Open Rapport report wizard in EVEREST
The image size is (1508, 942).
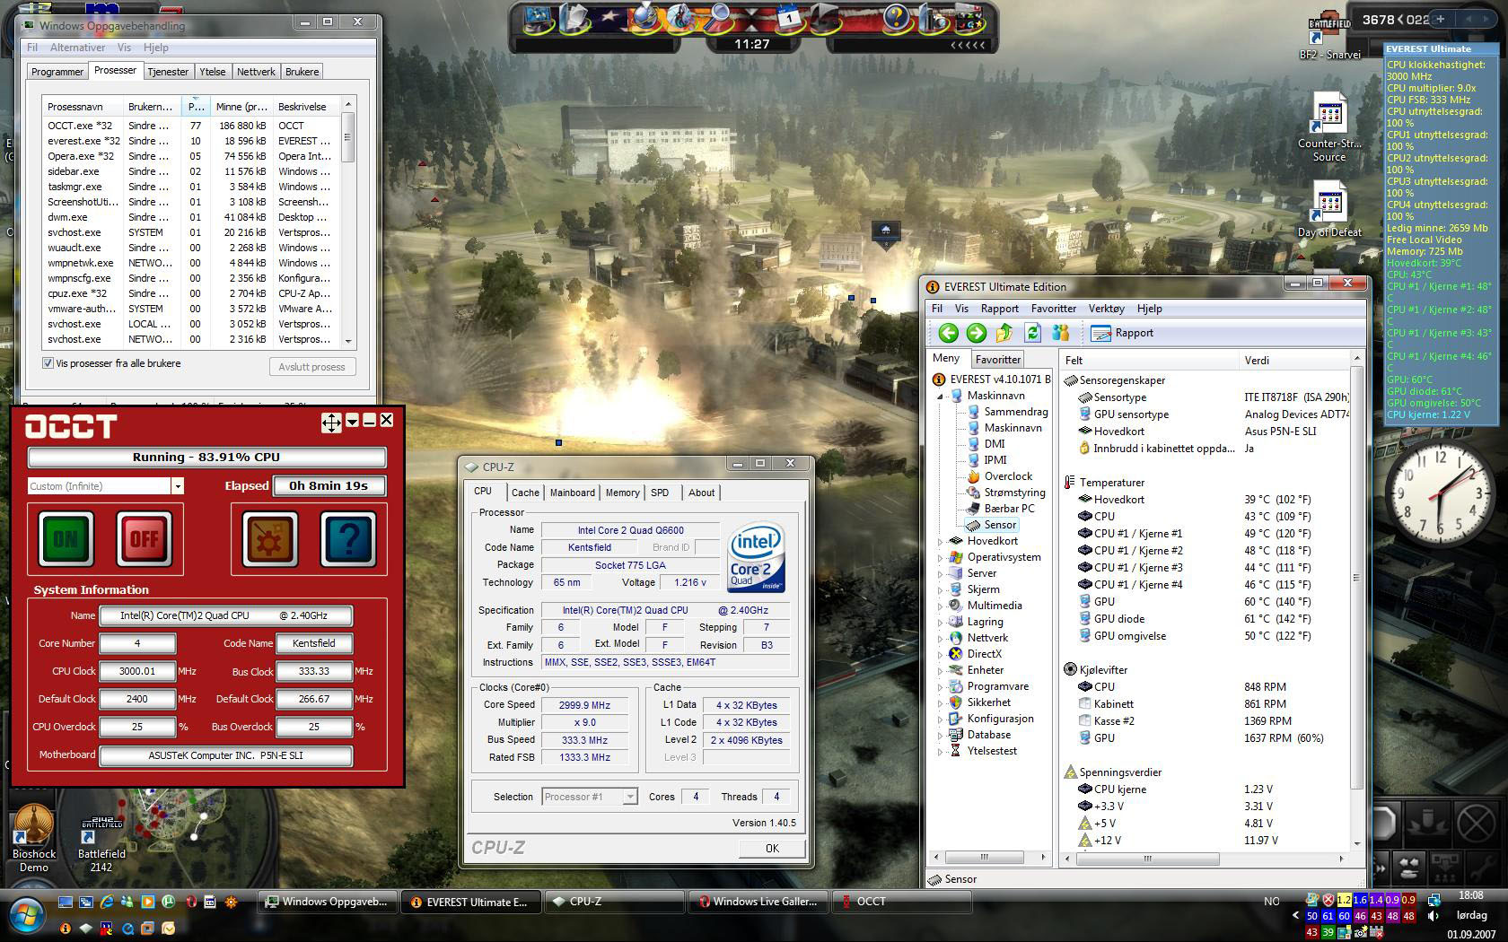1122,333
